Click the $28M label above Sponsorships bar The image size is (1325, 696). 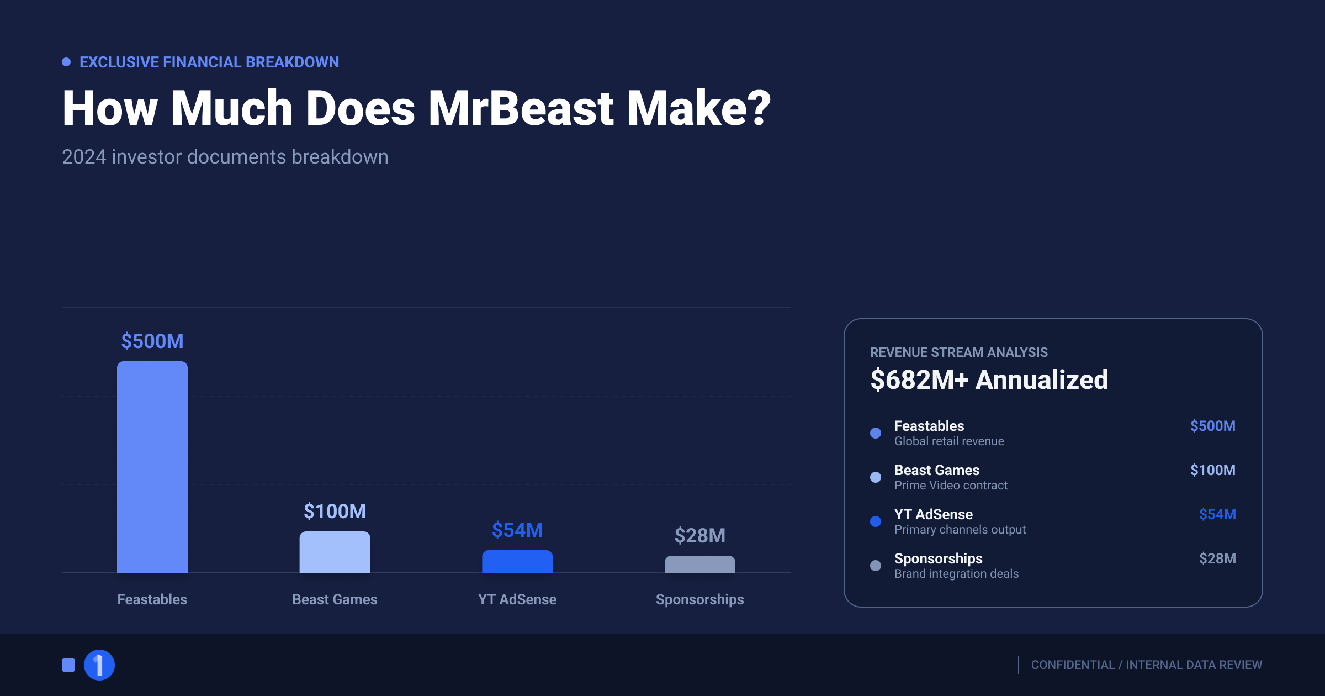700,536
